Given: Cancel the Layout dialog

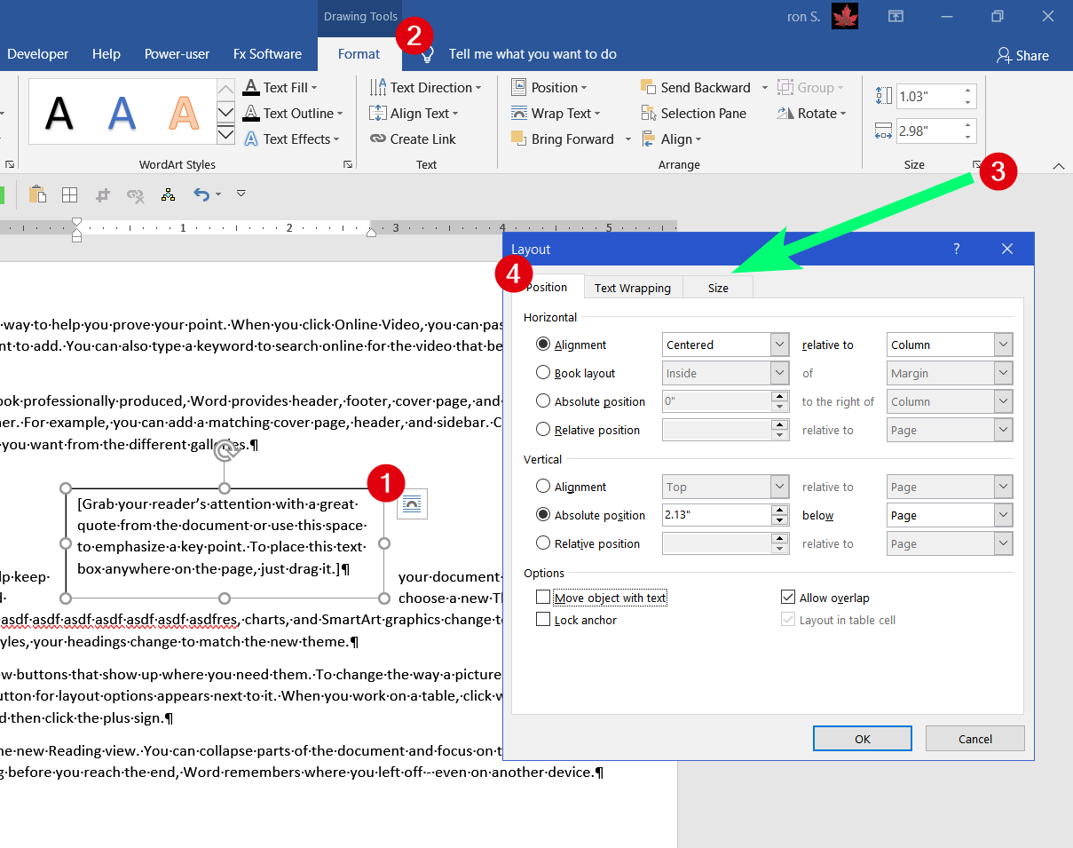Looking at the screenshot, I should coord(975,738).
